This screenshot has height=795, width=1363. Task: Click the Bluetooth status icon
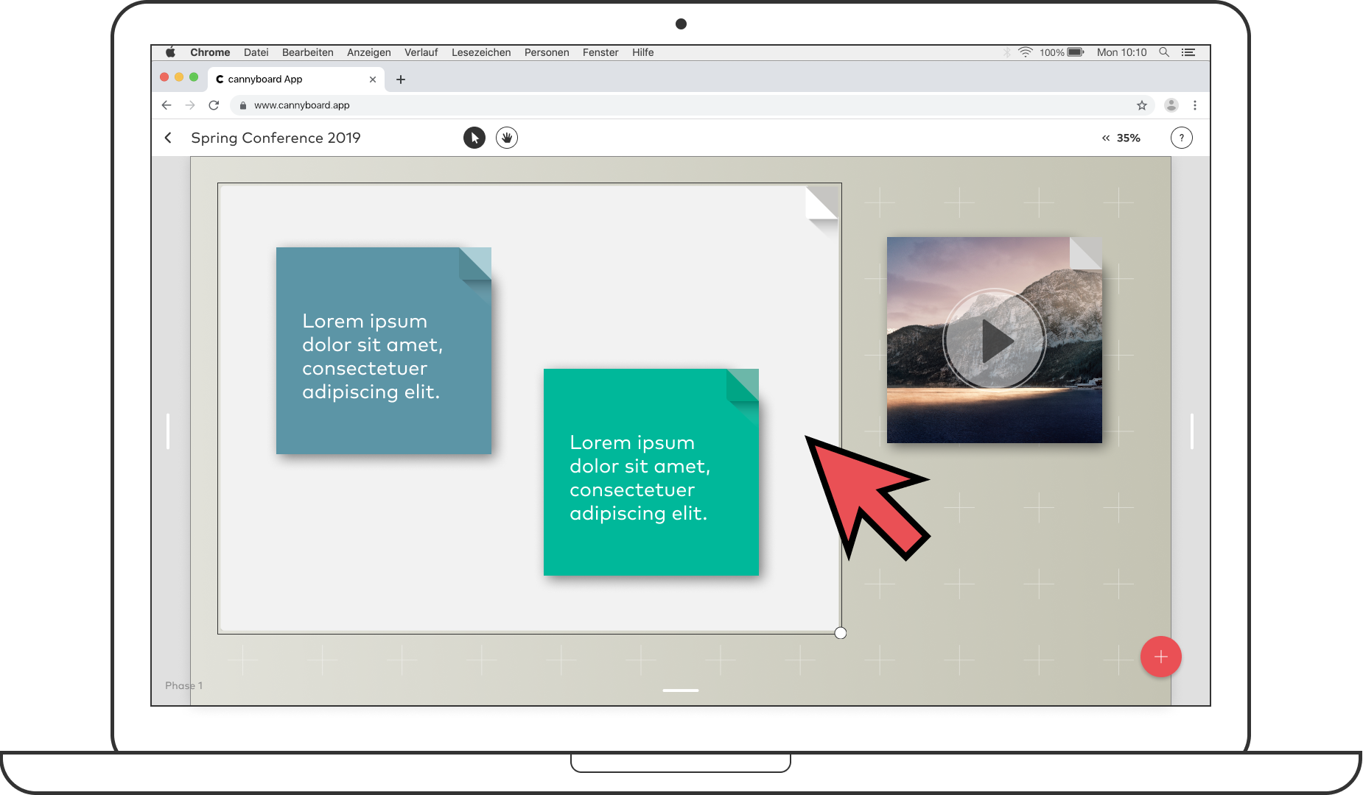point(1007,52)
